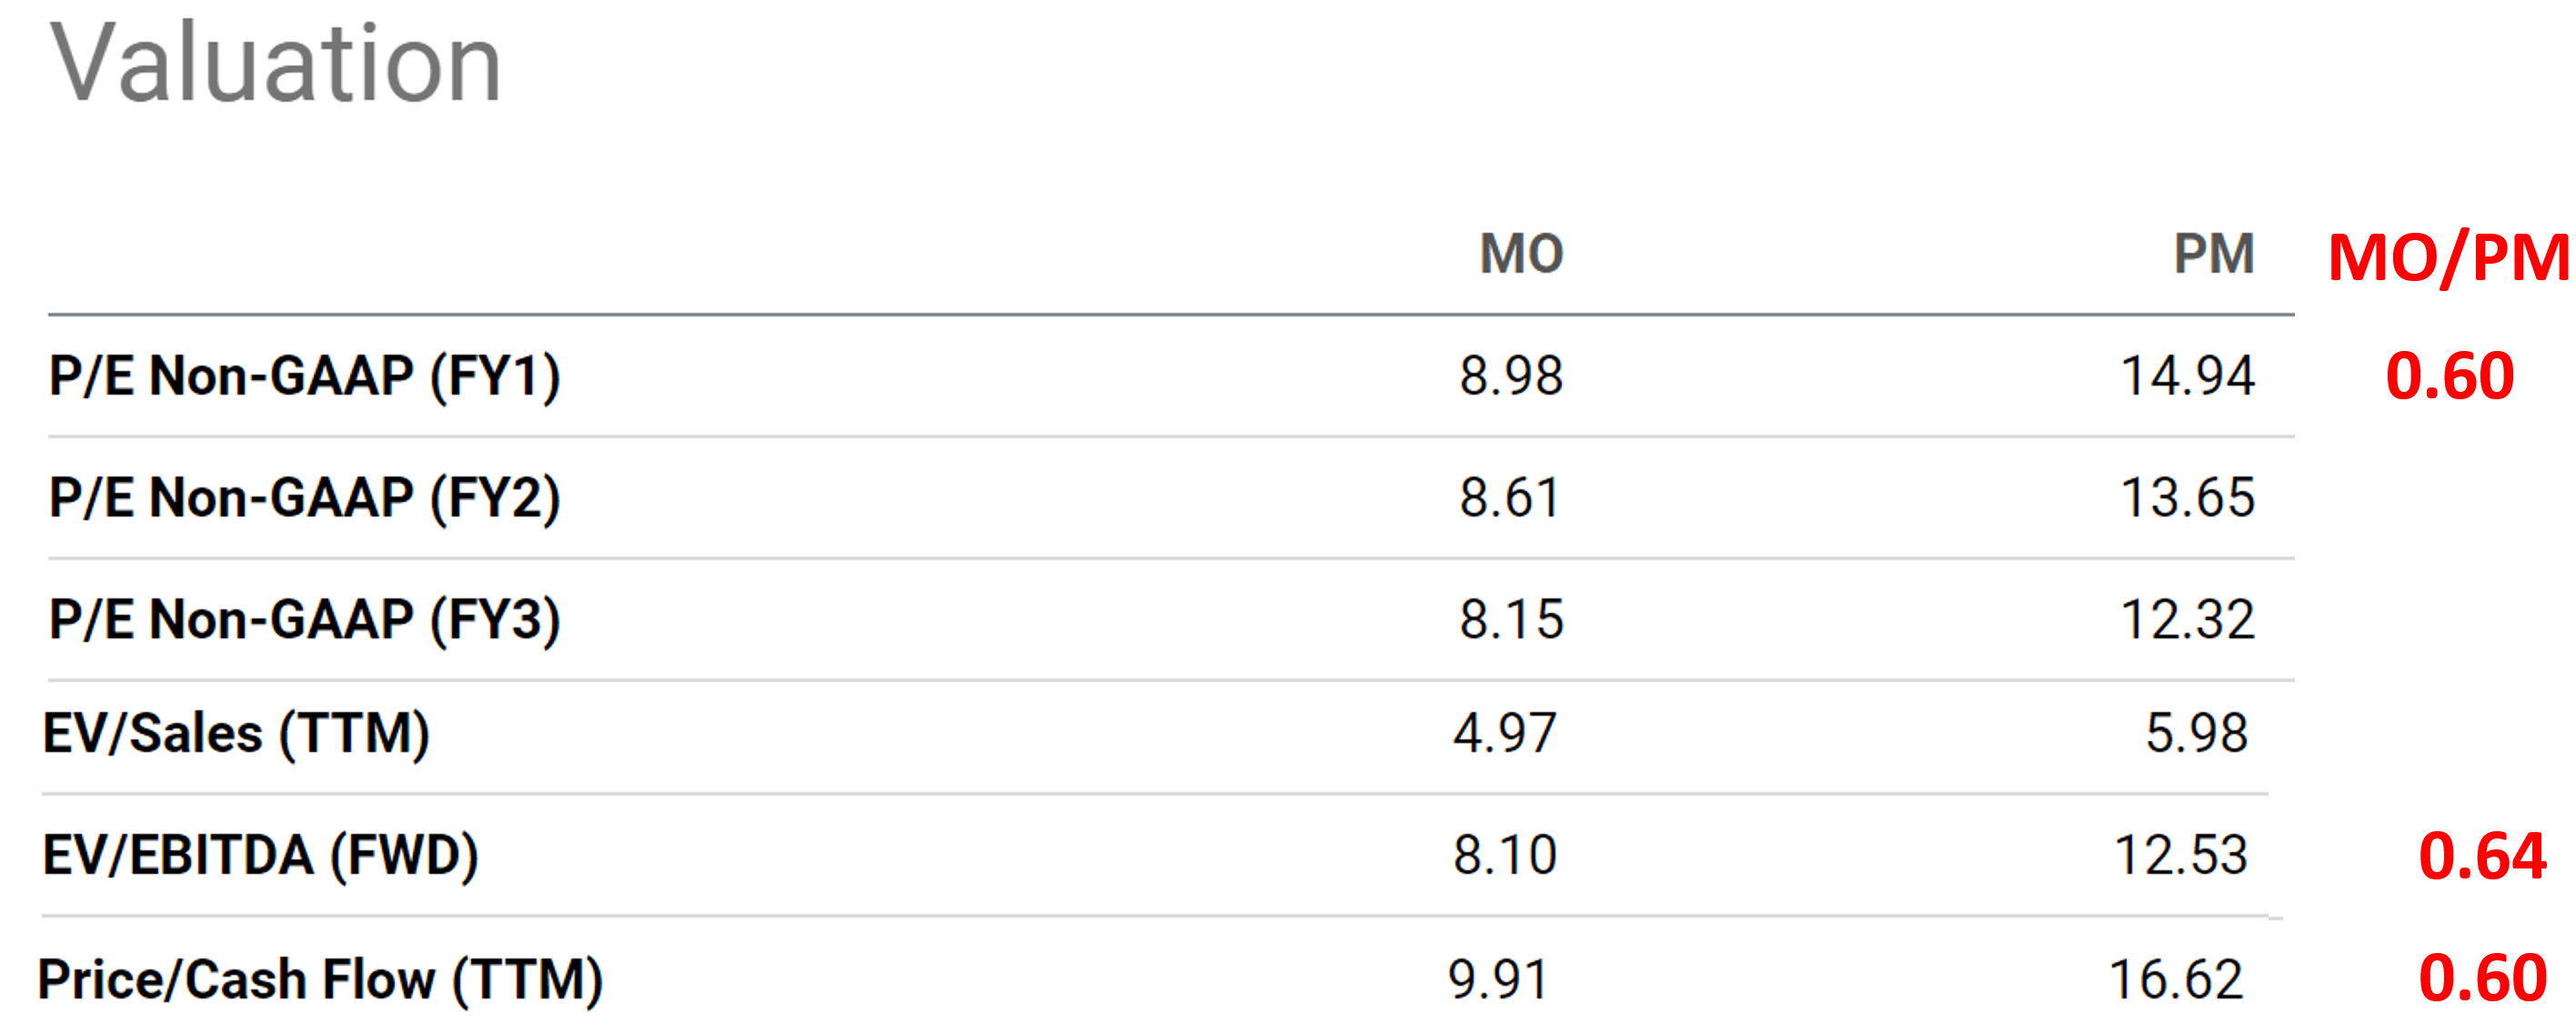The image size is (2576, 1034).
Task: Click the EV/EBITDA (FWD) row label
Action: (x=260, y=856)
